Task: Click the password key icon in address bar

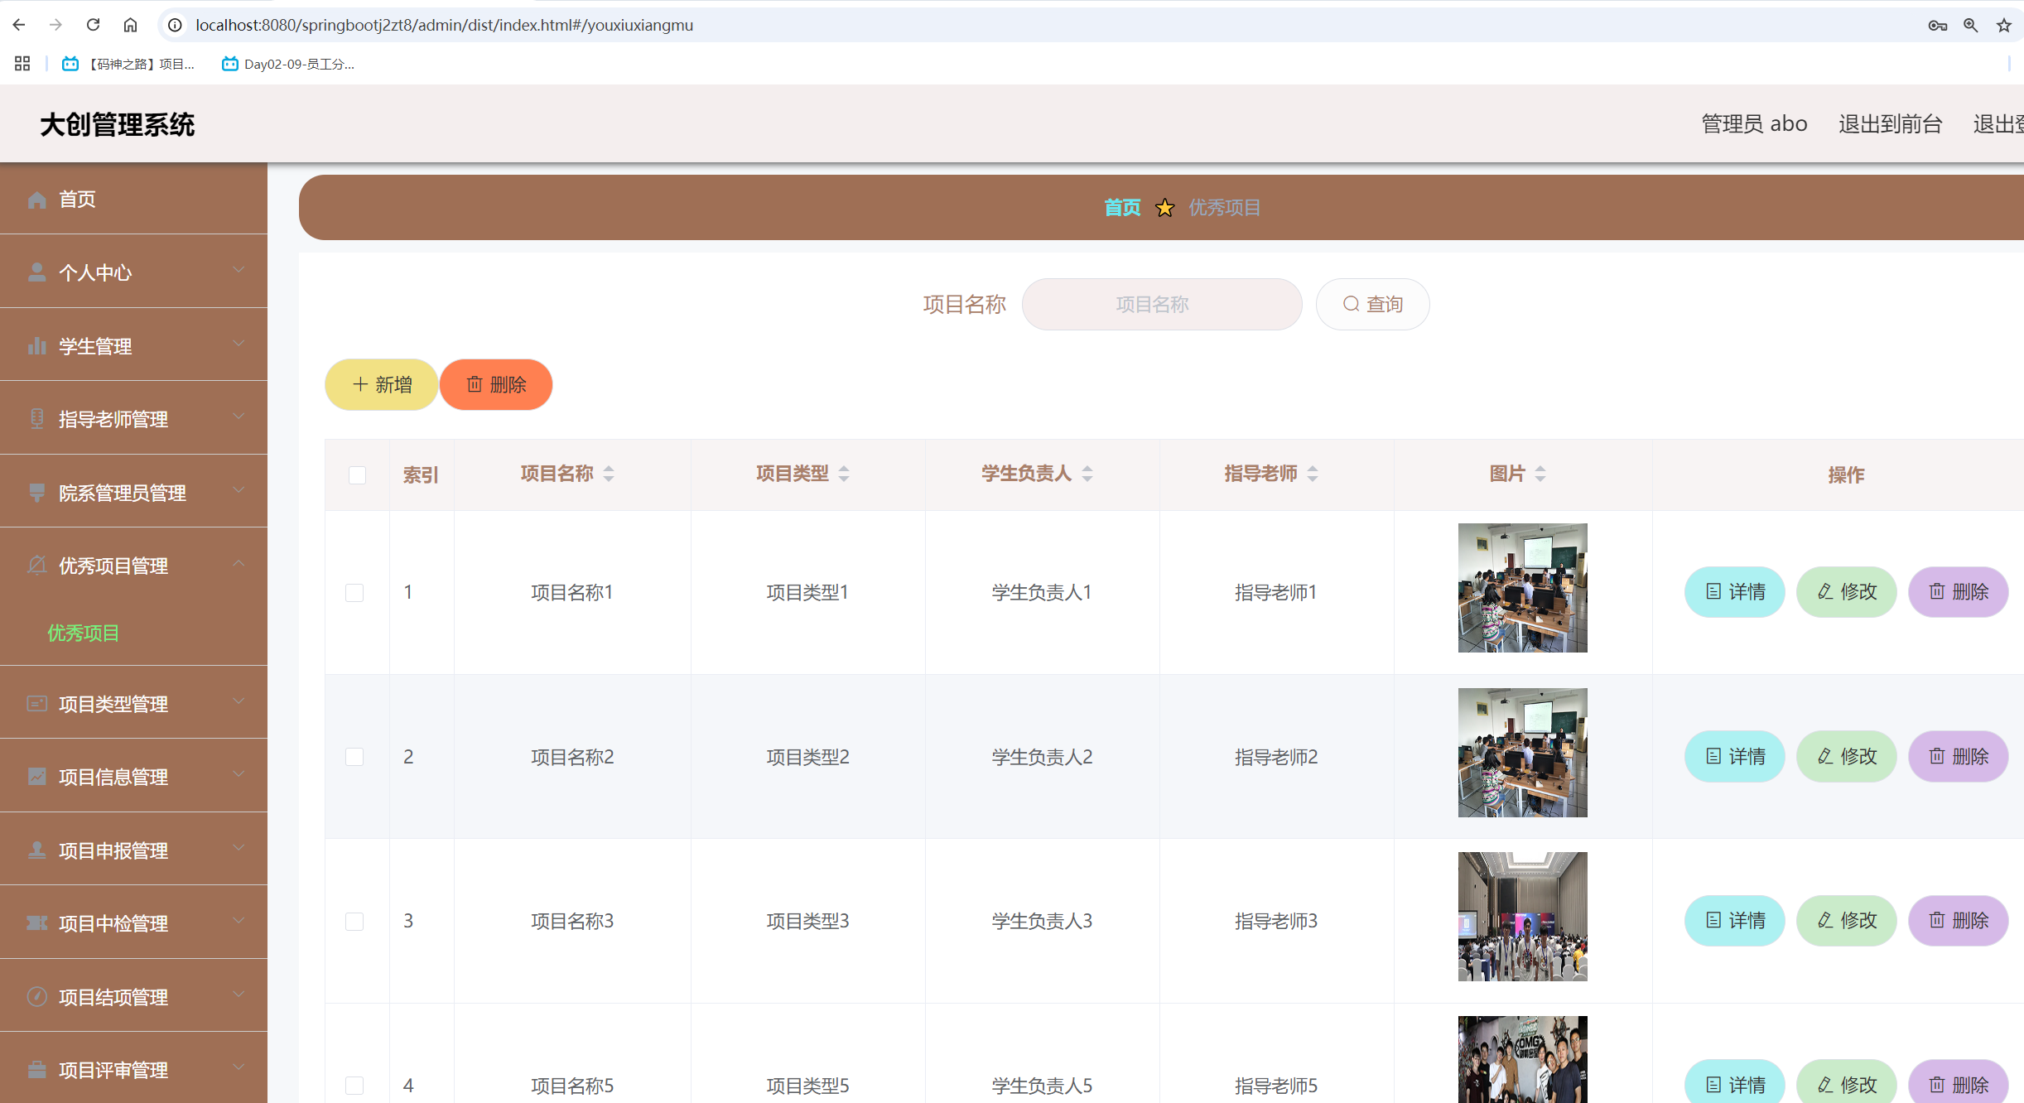Action: point(1937,25)
